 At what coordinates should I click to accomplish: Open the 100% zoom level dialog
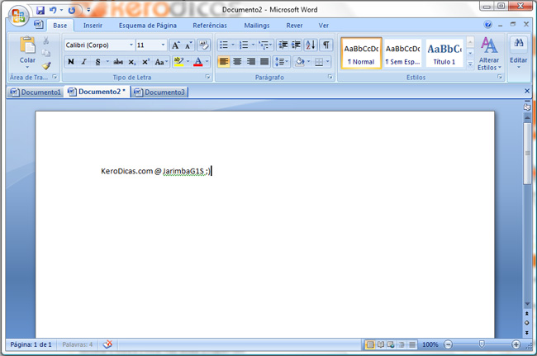click(x=430, y=344)
